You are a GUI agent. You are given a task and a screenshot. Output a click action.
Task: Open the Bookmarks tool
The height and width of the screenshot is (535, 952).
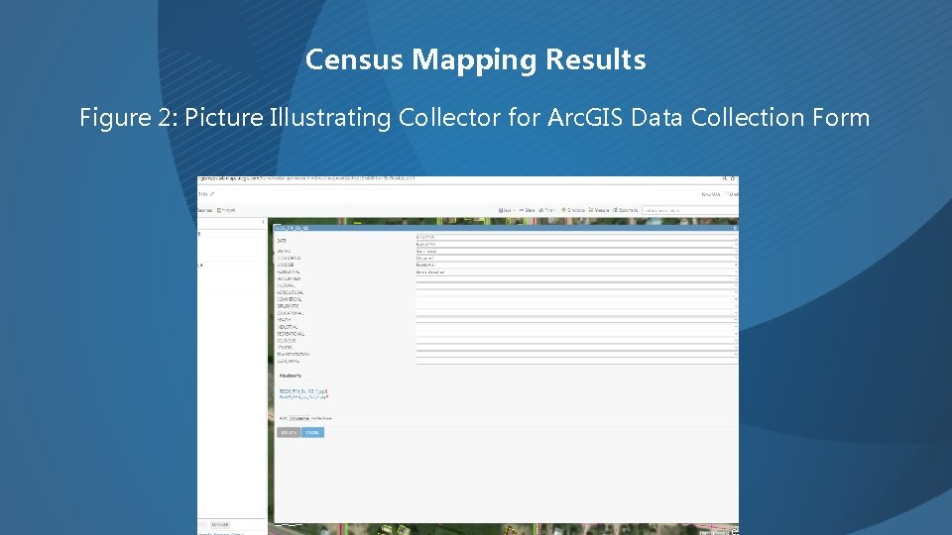click(x=626, y=210)
